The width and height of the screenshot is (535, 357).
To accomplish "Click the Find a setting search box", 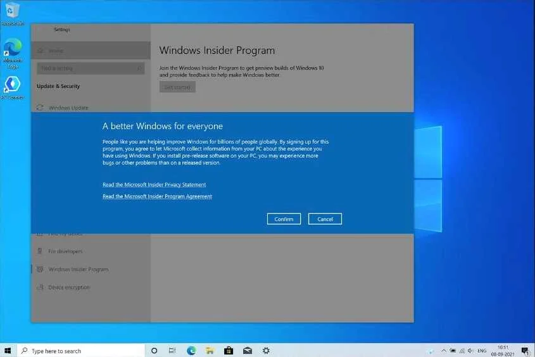I will [x=91, y=68].
